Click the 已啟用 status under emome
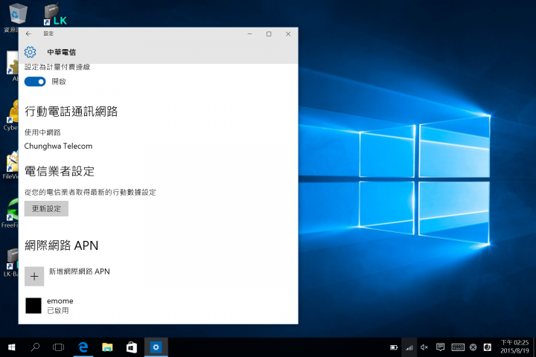 58,310
